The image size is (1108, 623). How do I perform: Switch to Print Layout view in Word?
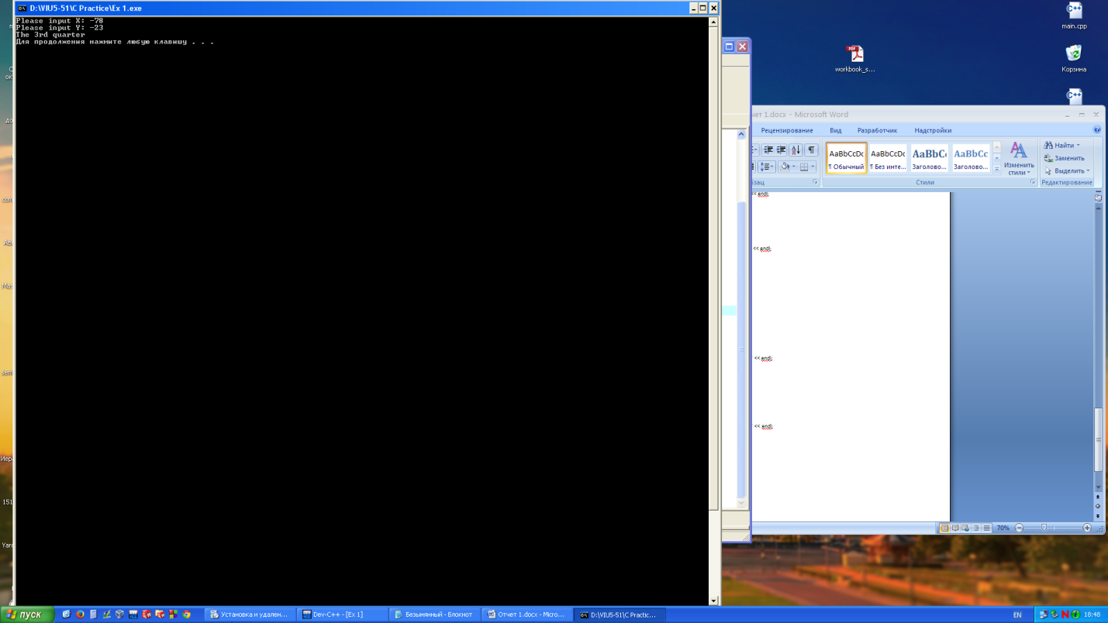944,528
